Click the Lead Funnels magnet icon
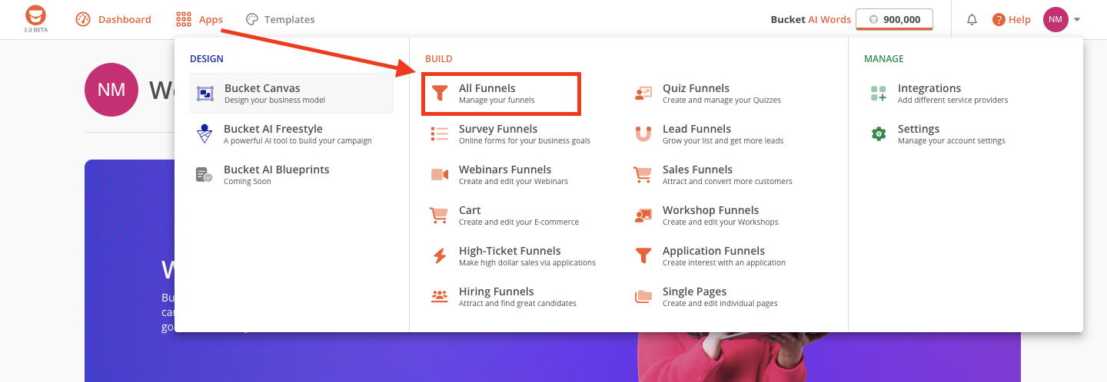The image size is (1107, 382). (x=643, y=134)
